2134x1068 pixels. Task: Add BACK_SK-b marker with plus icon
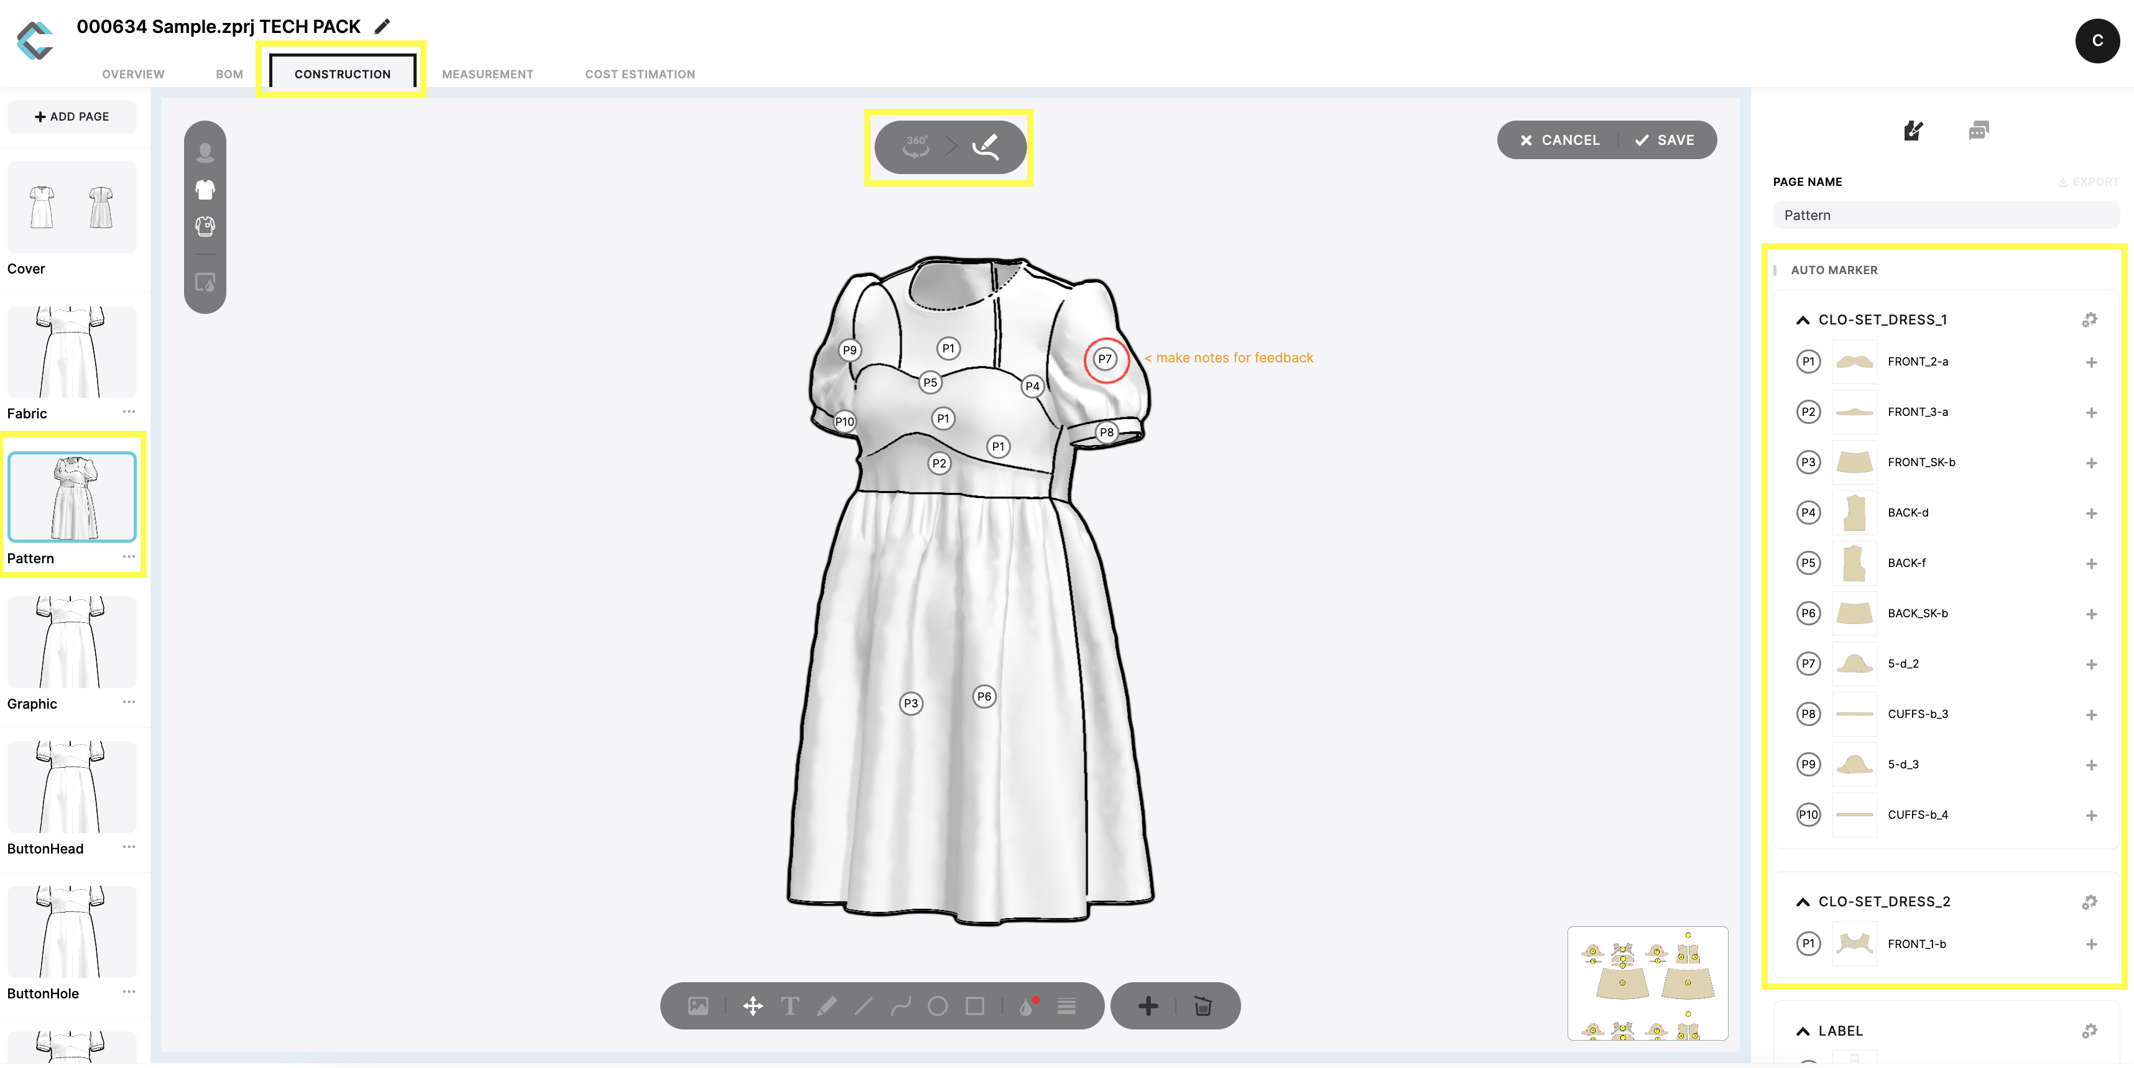click(2091, 614)
